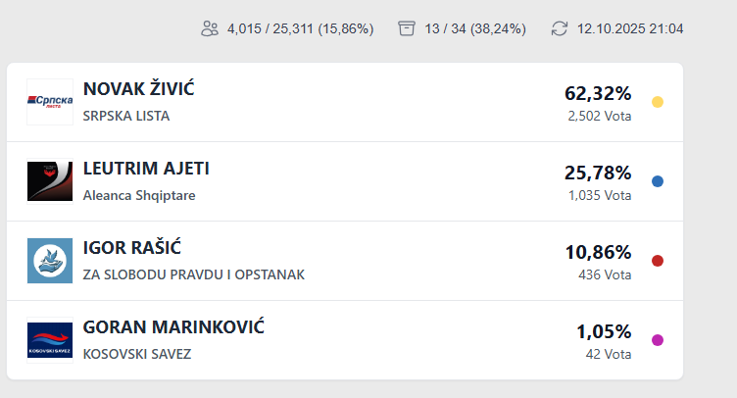737x398 pixels.
Task: Click the 1,035 Vota count
Action: click(600, 195)
